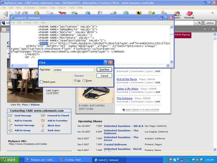217x163 pixels.
Task: Open the back button history dropdown arrow
Action: click(5, 18)
